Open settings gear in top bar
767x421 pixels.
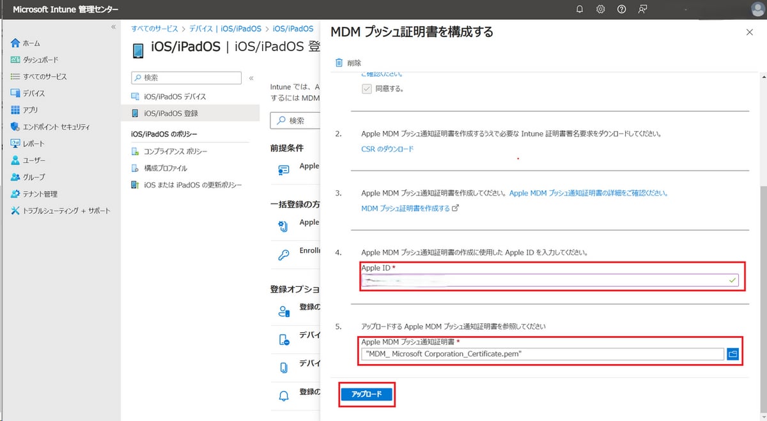coord(601,9)
